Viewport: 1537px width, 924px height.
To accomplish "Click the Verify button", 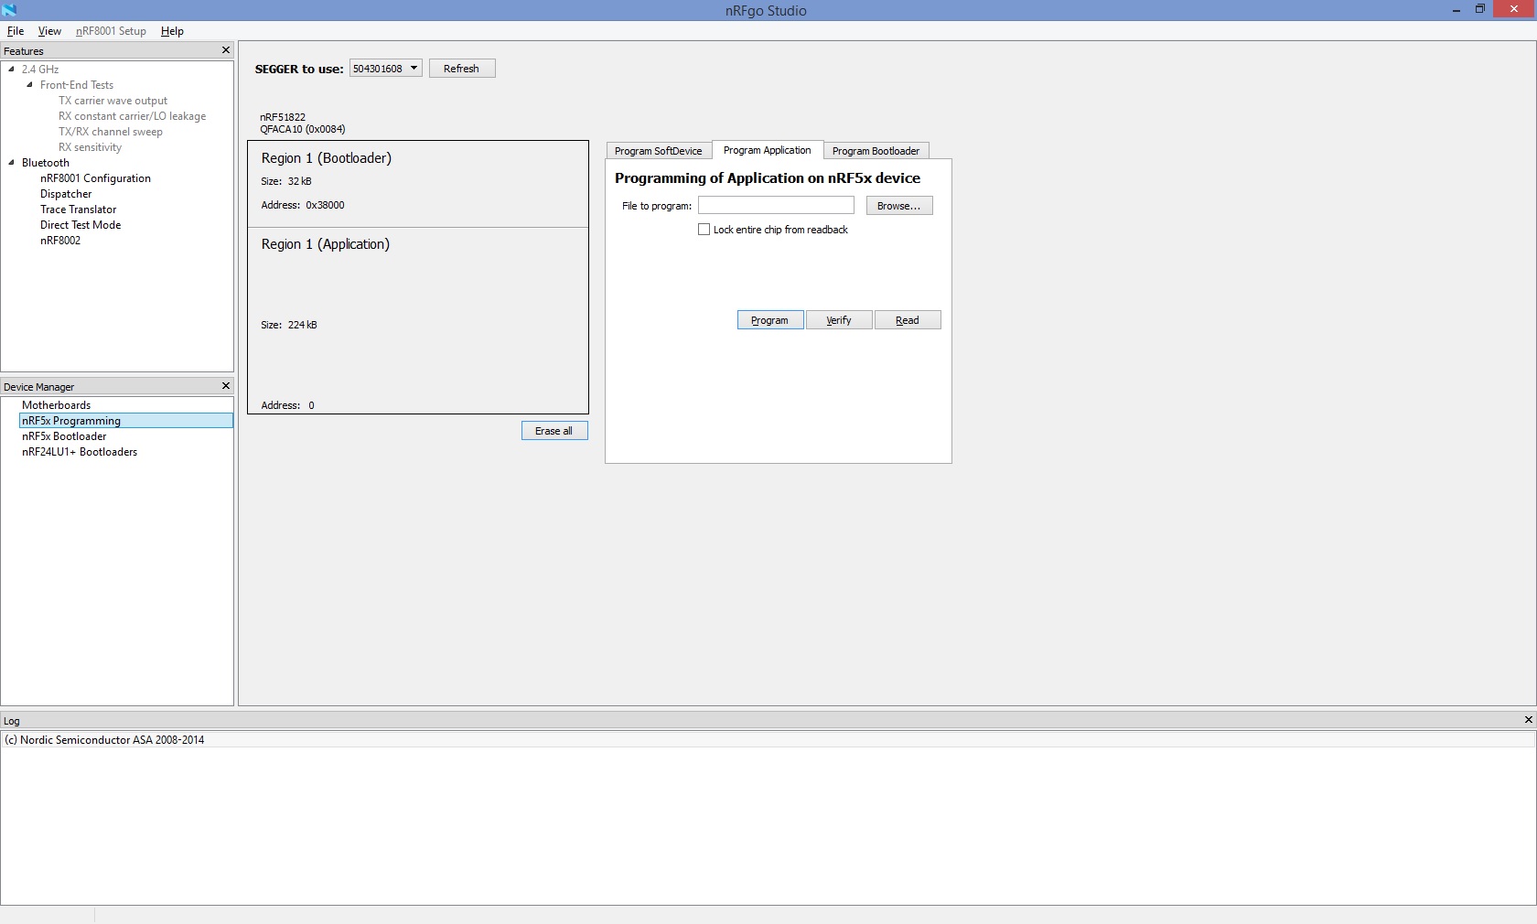I will [x=839, y=320].
